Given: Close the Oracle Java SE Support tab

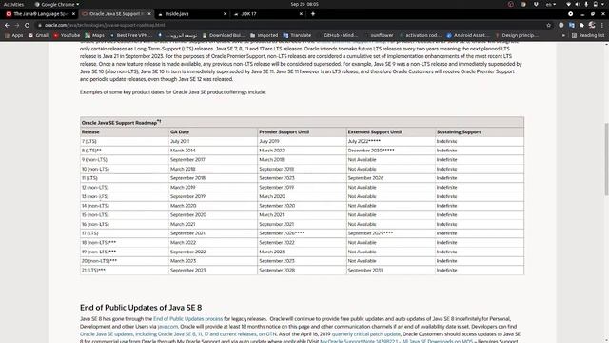Looking at the screenshot, I should [149, 14].
